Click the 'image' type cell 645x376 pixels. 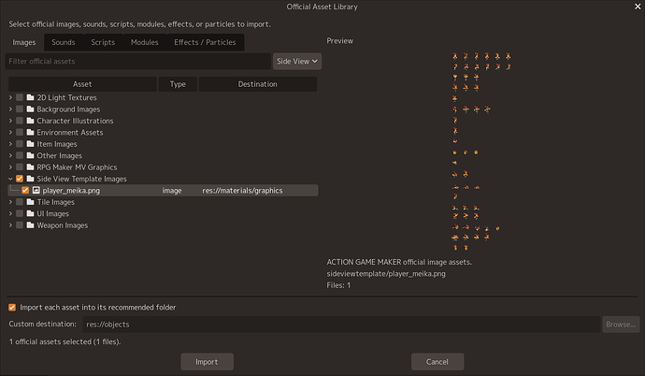click(x=172, y=191)
